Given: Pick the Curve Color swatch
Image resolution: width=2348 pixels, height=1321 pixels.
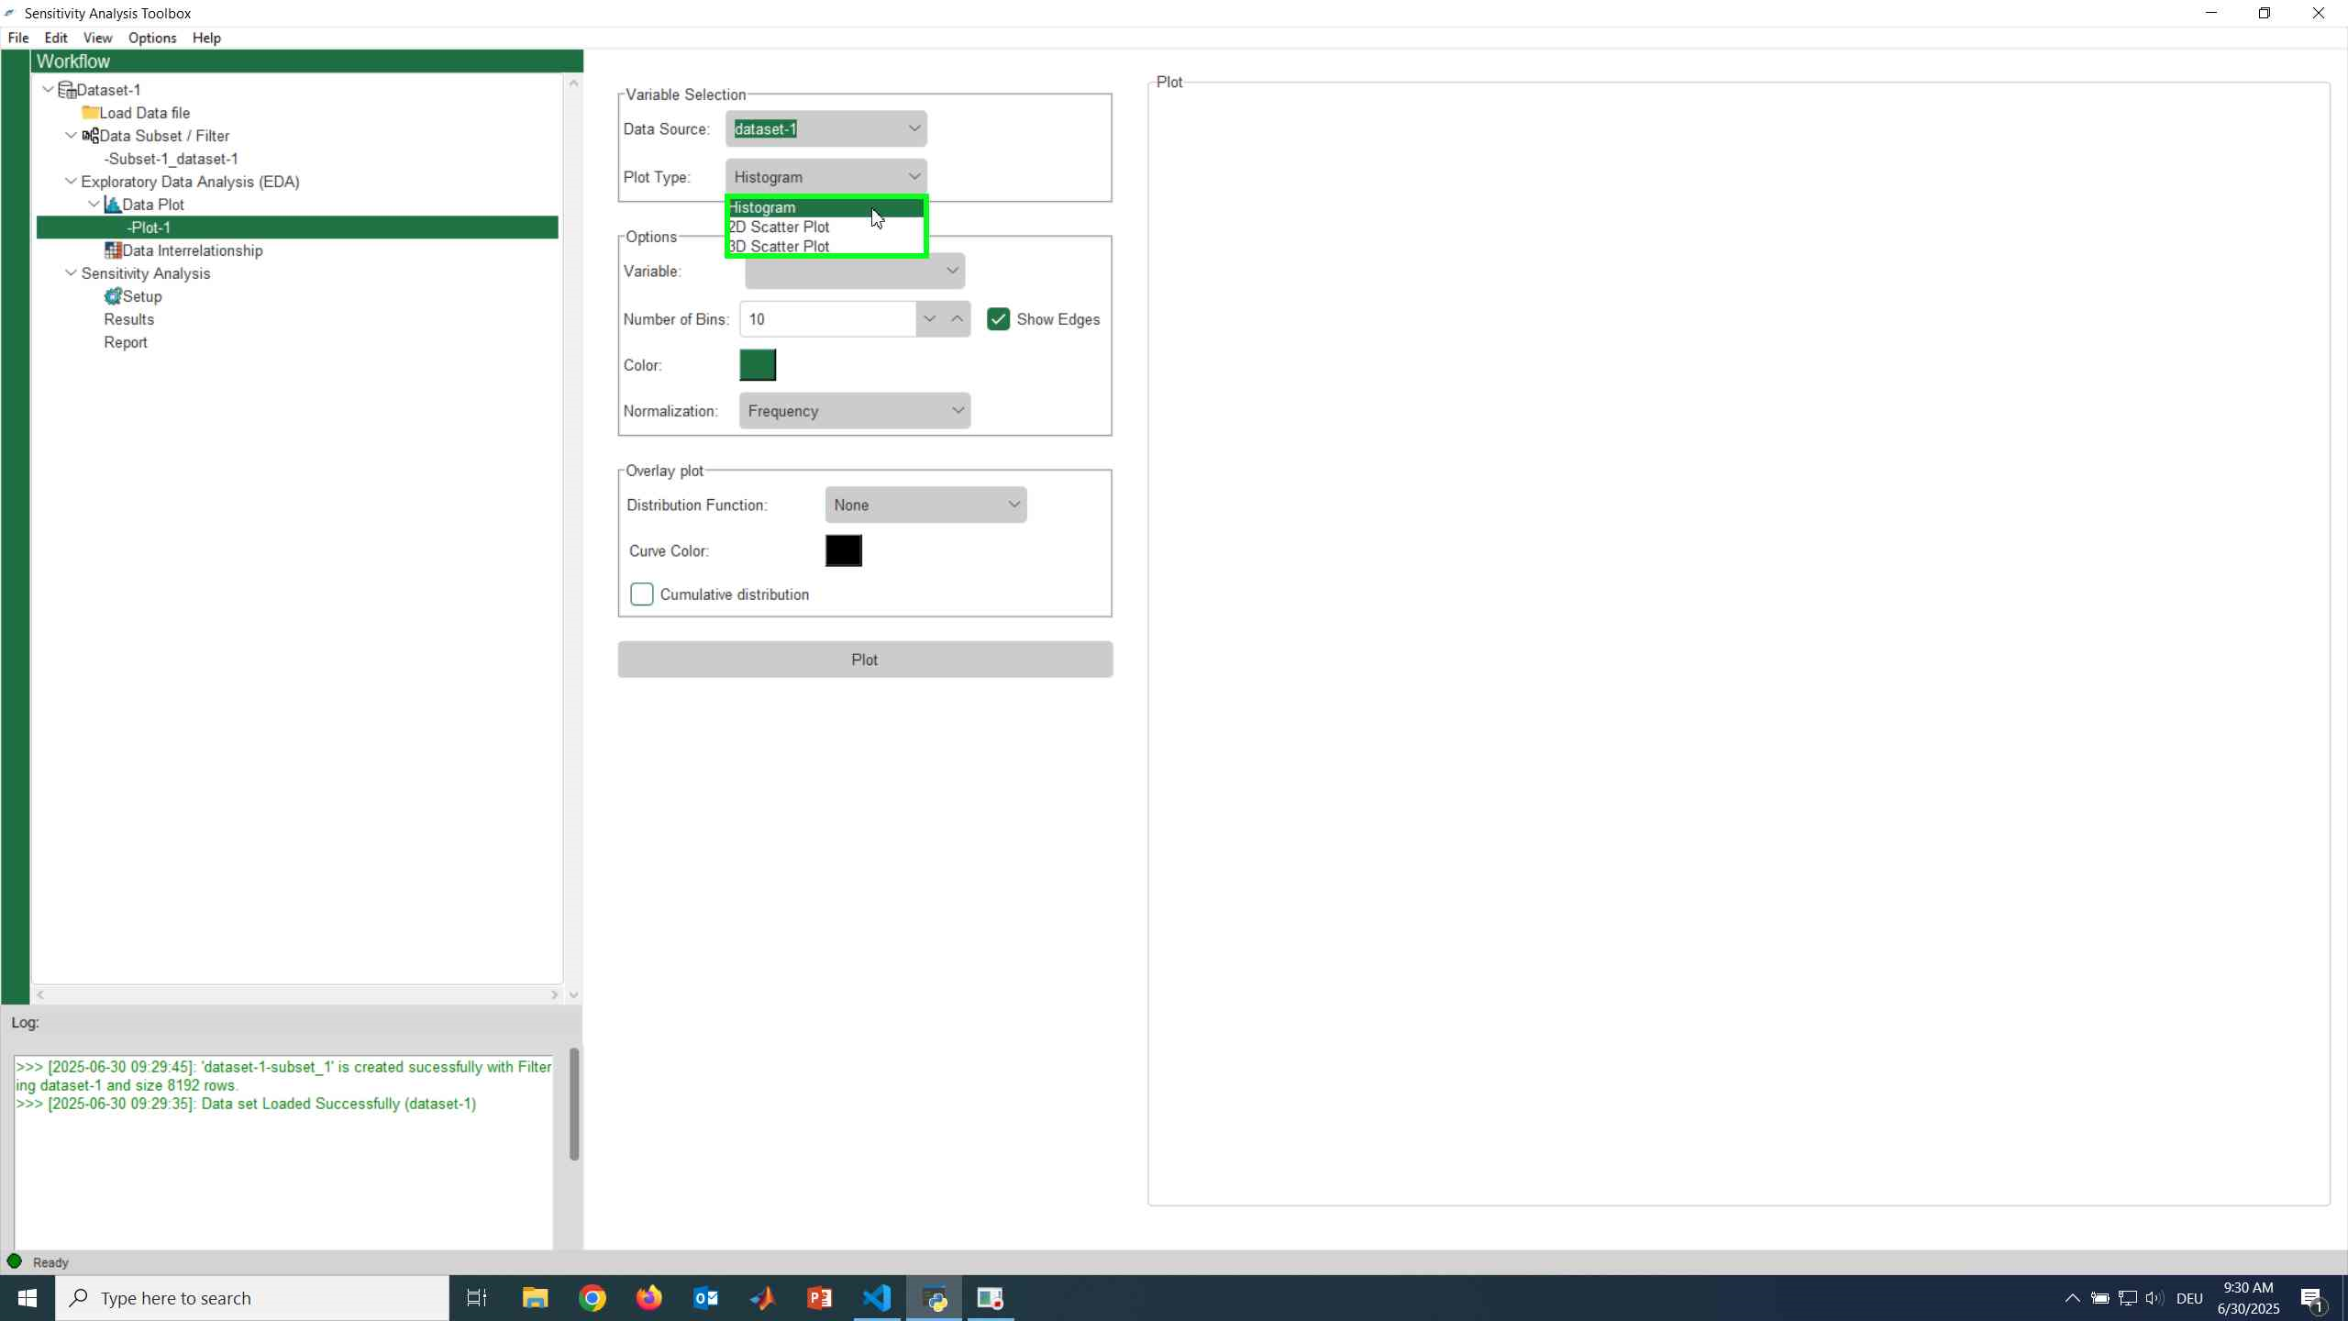Looking at the screenshot, I should (x=844, y=551).
